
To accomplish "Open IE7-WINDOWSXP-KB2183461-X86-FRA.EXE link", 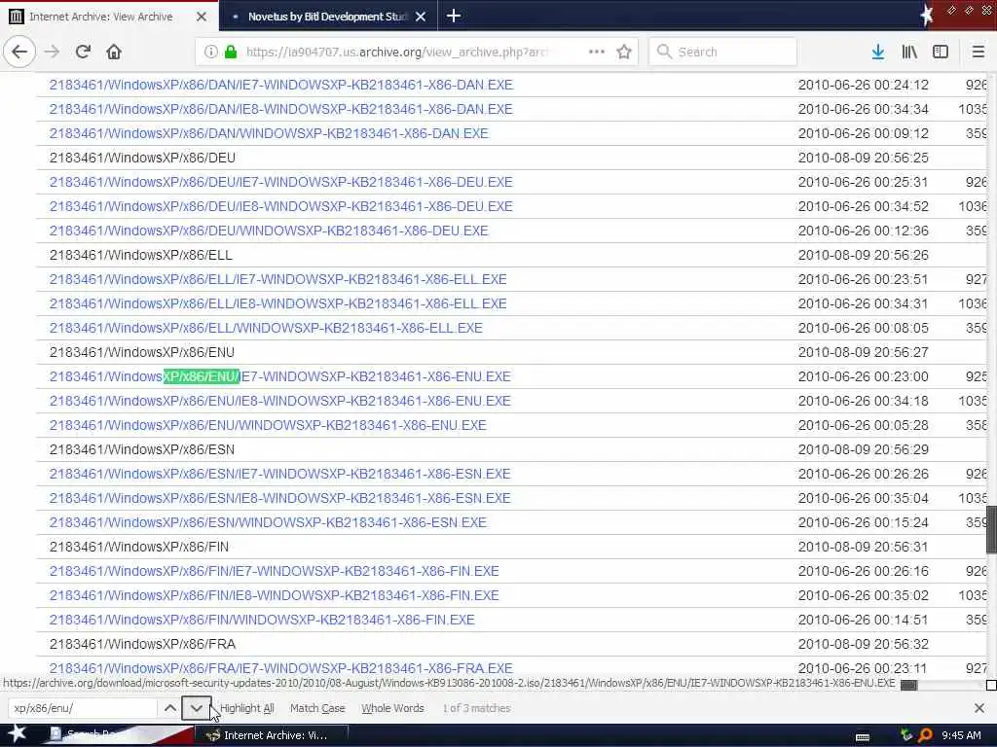I will tap(281, 668).
